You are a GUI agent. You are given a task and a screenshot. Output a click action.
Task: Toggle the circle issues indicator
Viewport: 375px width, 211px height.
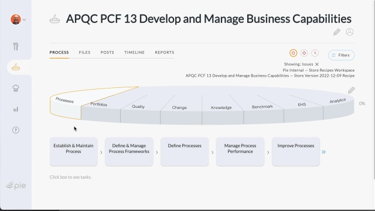pos(293,53)
